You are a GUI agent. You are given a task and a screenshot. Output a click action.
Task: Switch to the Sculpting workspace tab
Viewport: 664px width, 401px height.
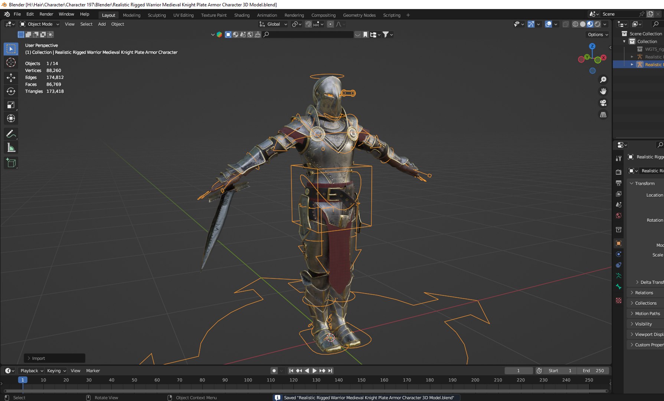click(157, 15)
